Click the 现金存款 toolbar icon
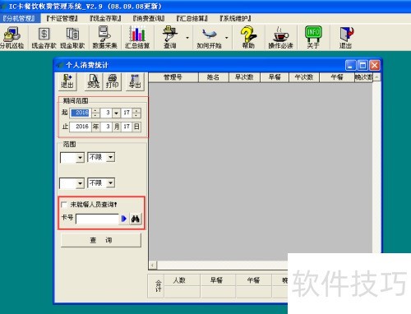This screenshot has height=314, width=411. coord(44,38)
